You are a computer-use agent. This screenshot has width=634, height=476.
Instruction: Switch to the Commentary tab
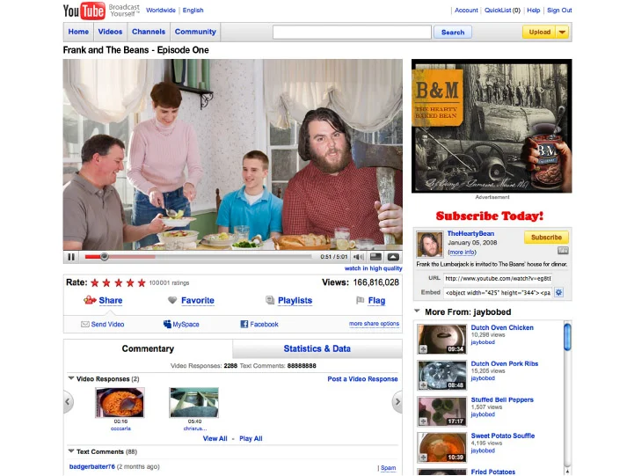148,348
